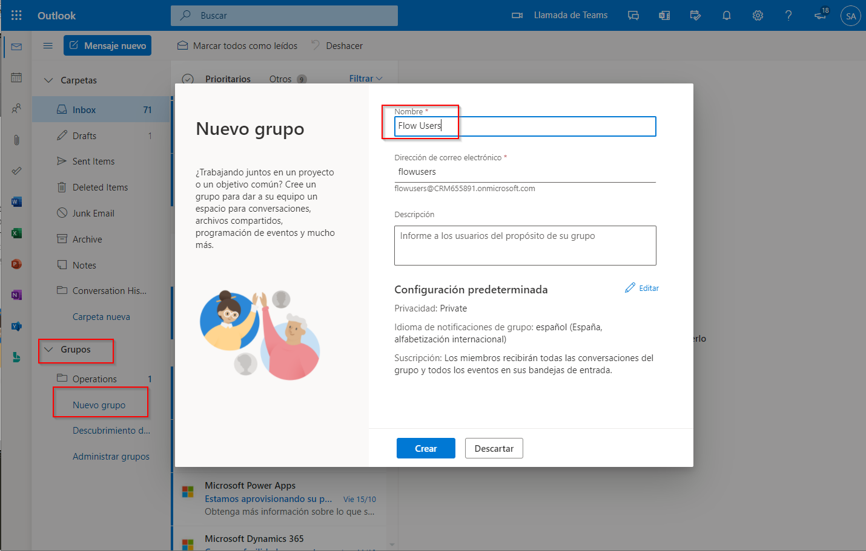Launch Excel from the left rail
This screenshot has height=551, width=866.
[16, 233]
